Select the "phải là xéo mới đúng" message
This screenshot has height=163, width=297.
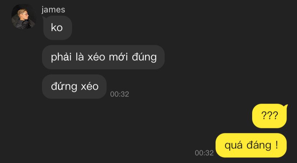point(103,57)
